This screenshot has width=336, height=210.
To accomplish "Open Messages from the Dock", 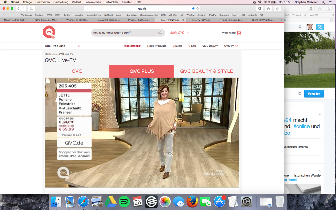I will pos(178,202).
